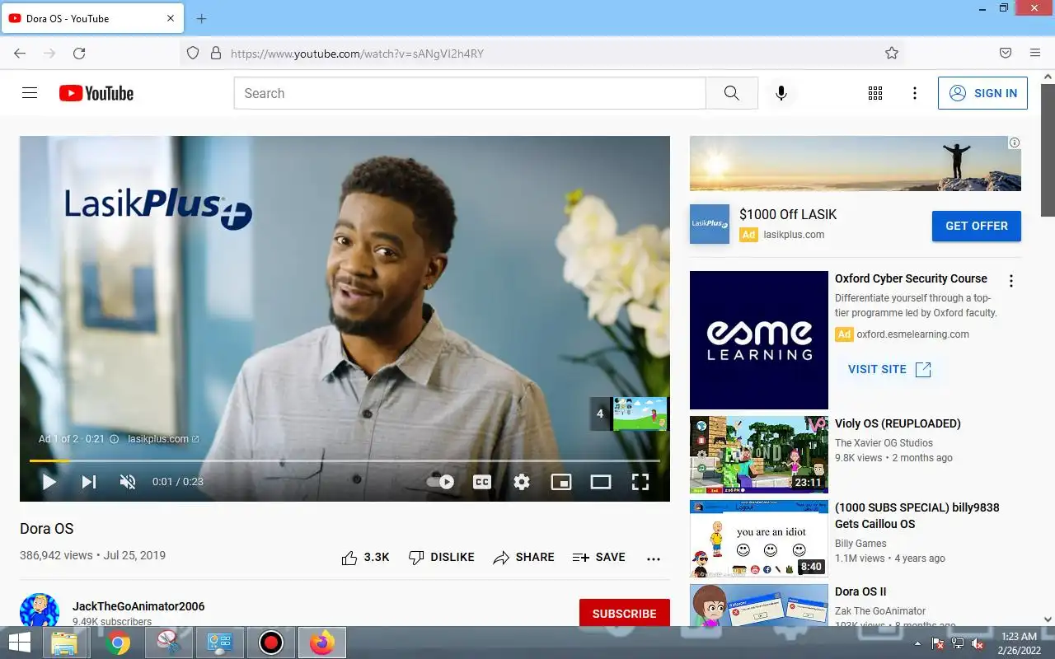Open the Firefox application menu
The height and width of the screenshot is (659, 1055).
click(1035, 54)
